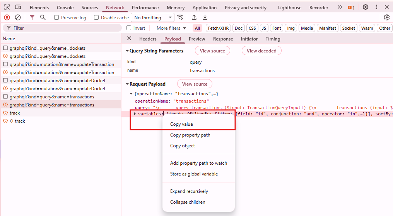
Task: Open the No throttling dropdown
Action: pos(152,18)
